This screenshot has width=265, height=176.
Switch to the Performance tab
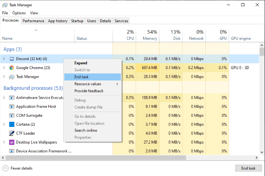click(33, 21)
